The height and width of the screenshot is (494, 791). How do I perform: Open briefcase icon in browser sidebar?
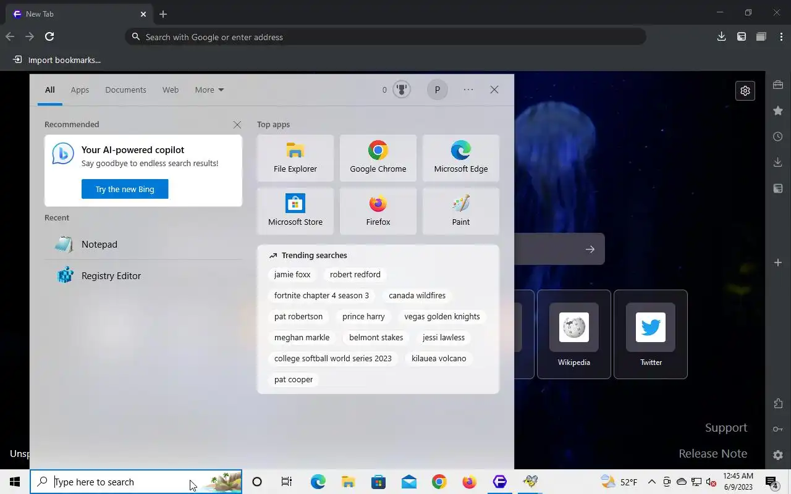(778, 85)
